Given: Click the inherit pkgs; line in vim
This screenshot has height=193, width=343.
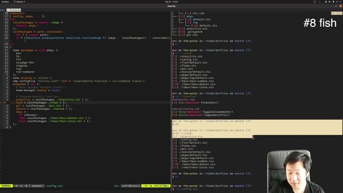Looking at the screenshot, I should point(26,25).
